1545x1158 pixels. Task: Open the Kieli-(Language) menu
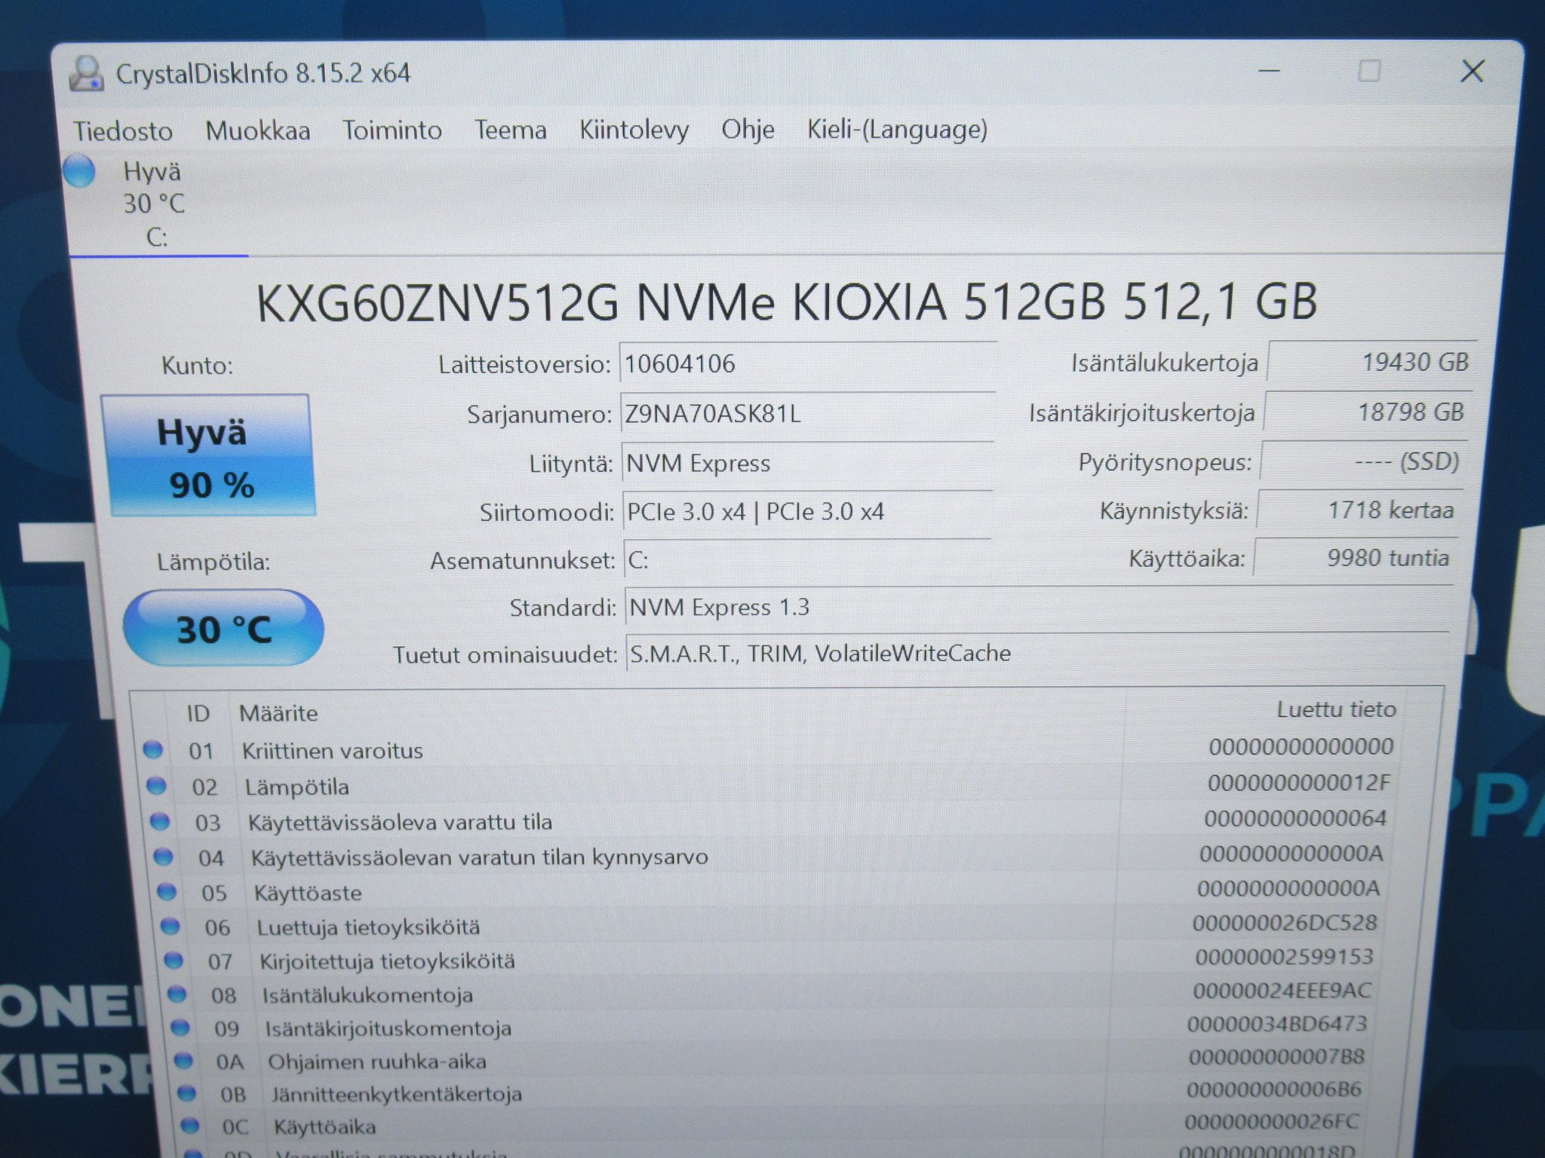(x=898, y=129)
